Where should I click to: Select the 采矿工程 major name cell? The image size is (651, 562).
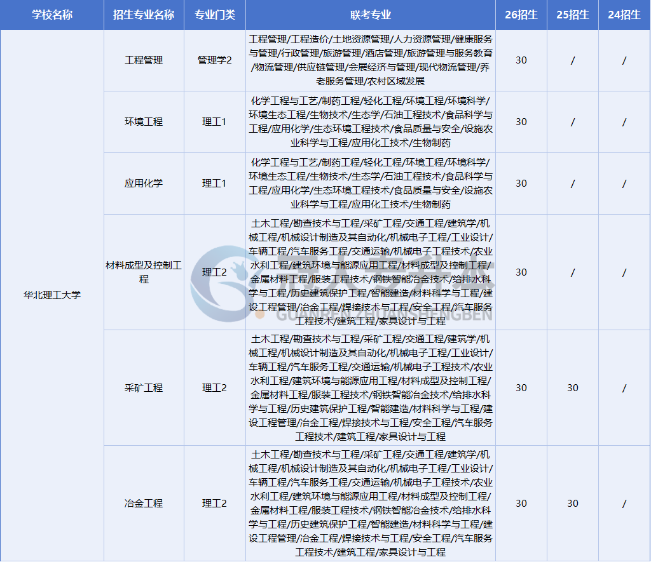point(144,388)
